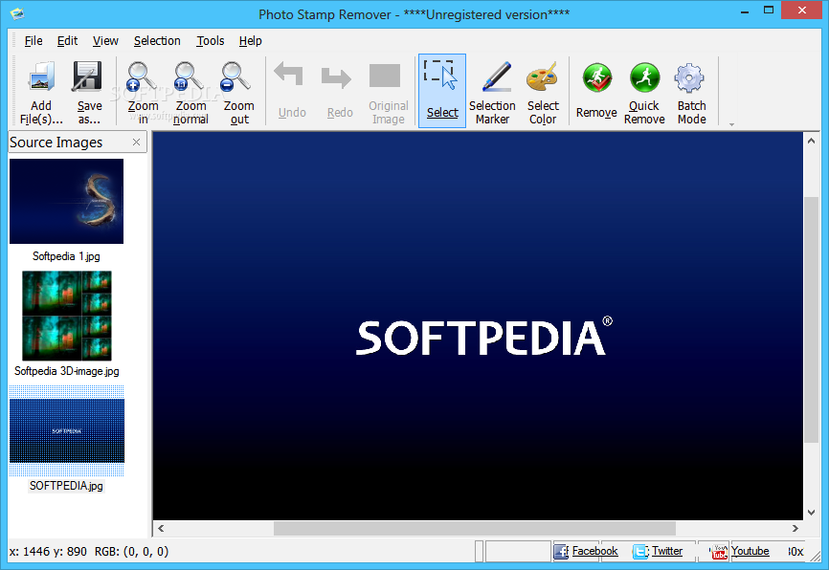Viewport: 829px width, 570px height.
Task: Click the horizontal scrollbar left arrow
Action: pyautogui.click(x=161, y=528)
